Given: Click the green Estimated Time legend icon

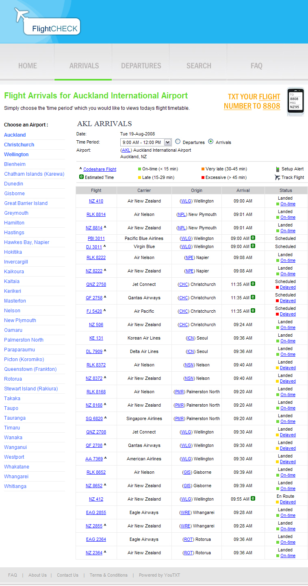Looking at the screenshot, I should (x=81, y=177).
